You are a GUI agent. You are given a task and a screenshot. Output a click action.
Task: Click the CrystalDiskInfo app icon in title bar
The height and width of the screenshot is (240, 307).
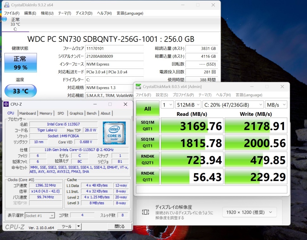point(6,5)
